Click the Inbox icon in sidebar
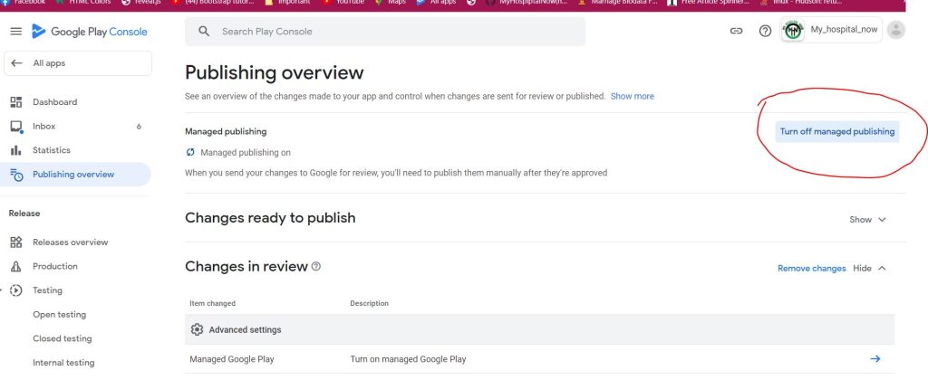The width and height of the screenshot is (928, 380). pos(15,127)
